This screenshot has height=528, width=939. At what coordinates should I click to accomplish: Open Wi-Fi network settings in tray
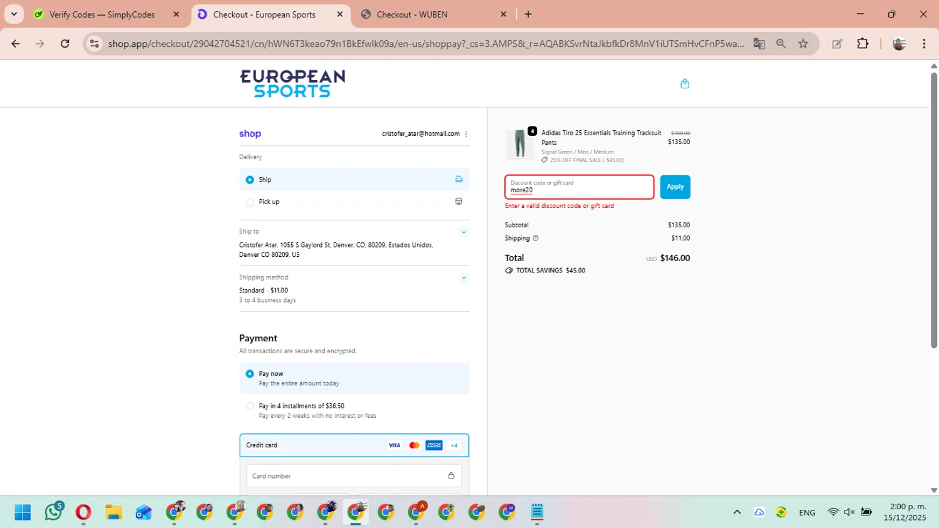click(x=833, y=512)
